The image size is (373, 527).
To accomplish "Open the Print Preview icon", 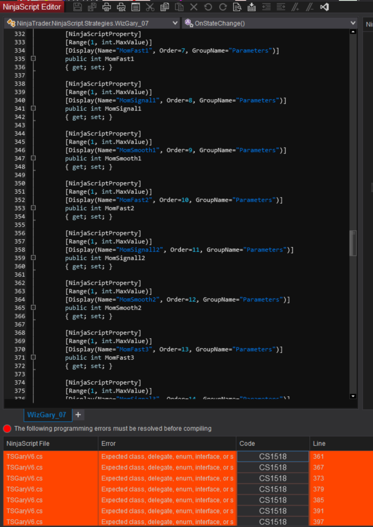I will (121, 7).
